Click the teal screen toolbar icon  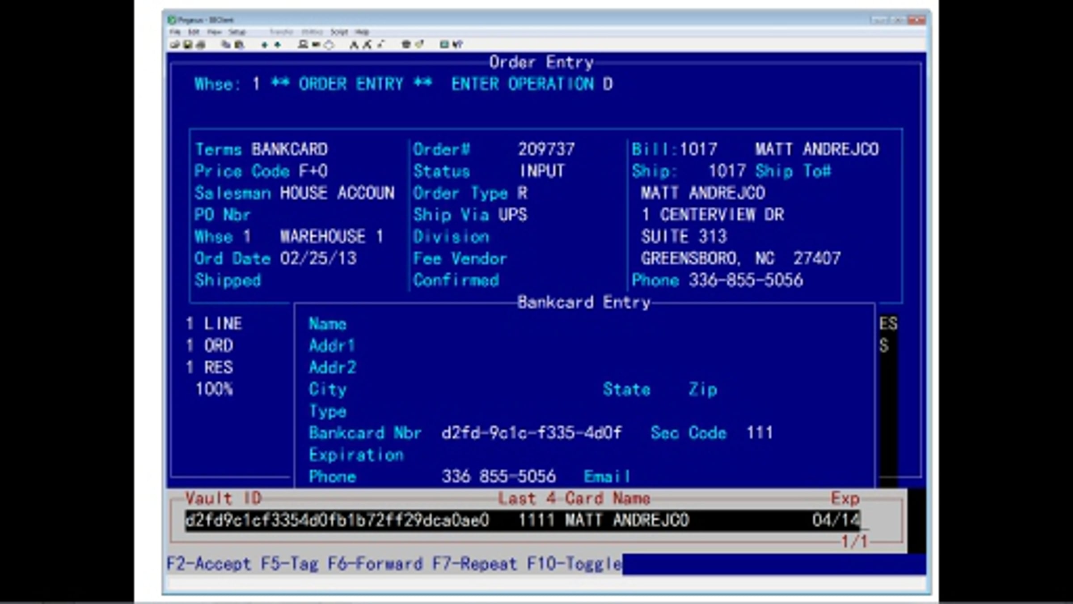(444, 44)
